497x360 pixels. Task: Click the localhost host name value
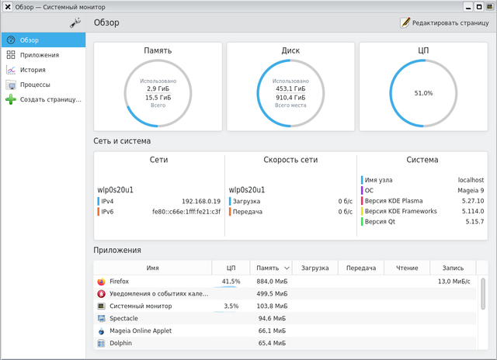pyautogui.click(x=471, y=180)
